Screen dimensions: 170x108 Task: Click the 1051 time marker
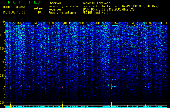click(18, 23)
